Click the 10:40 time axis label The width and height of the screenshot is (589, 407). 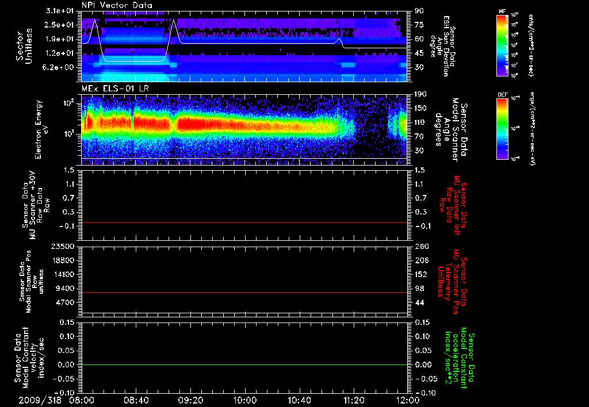tap(299, 400)
